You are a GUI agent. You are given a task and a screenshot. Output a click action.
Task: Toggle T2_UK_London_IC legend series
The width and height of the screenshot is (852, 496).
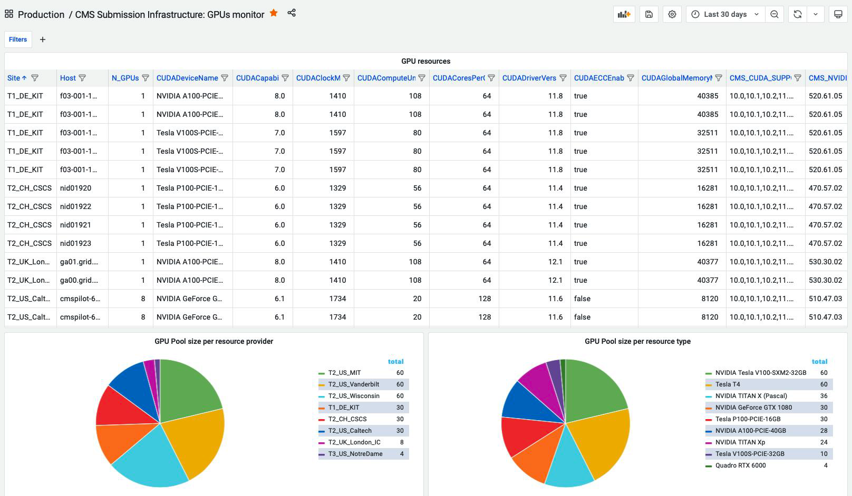pos(354,442)
